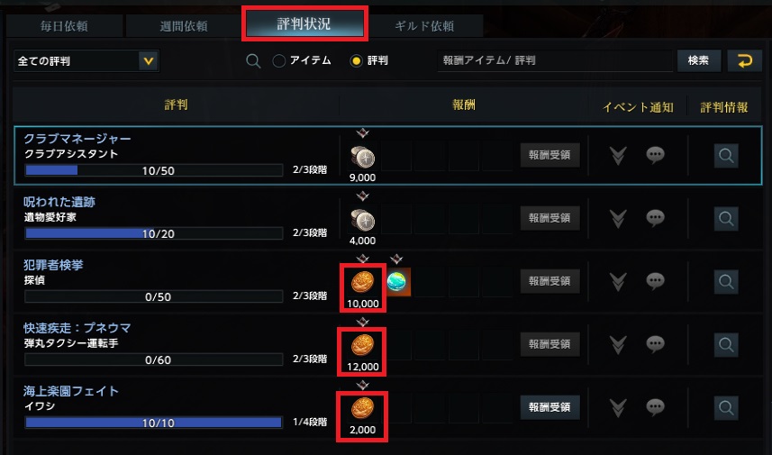Expand the chevron for 犯罪者検挙 row
Image resolution: width=772 pixels, height=455 pixels.
(618, 282)
